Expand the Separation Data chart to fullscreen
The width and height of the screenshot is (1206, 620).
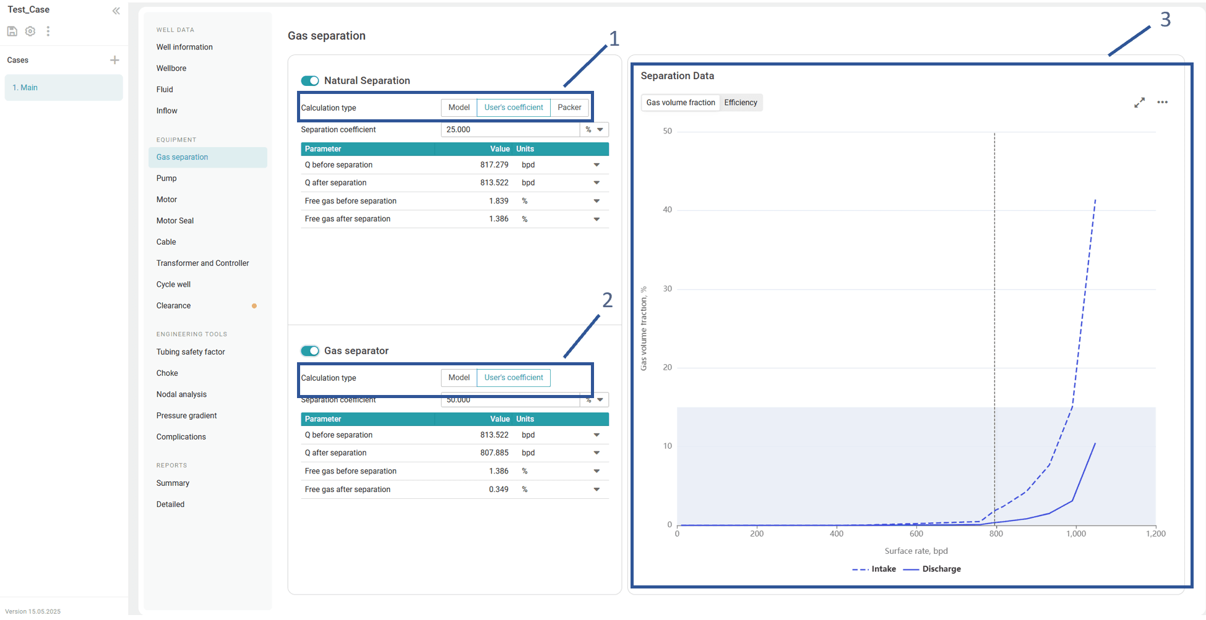(x=1139, y=103)
